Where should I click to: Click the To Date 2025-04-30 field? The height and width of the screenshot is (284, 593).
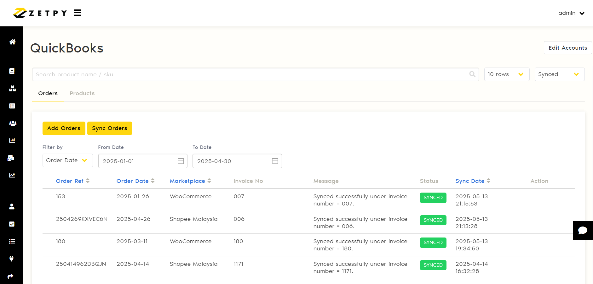(x=237, y=161)
